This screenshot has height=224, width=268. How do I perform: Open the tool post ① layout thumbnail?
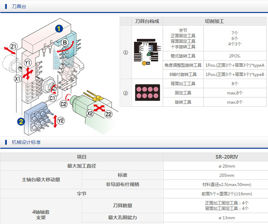(x=147, y=52)
